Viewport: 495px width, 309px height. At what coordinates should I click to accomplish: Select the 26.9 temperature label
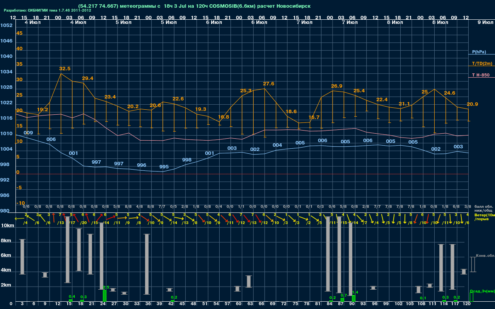pos(337,86)
